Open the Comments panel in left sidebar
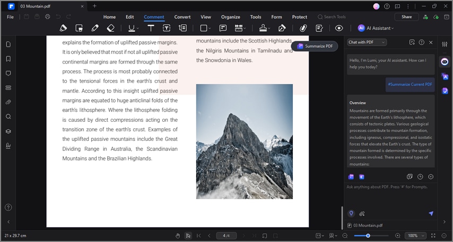Viewport: 453px width, 242px height. pyautogui.click(x=8, y=73)
